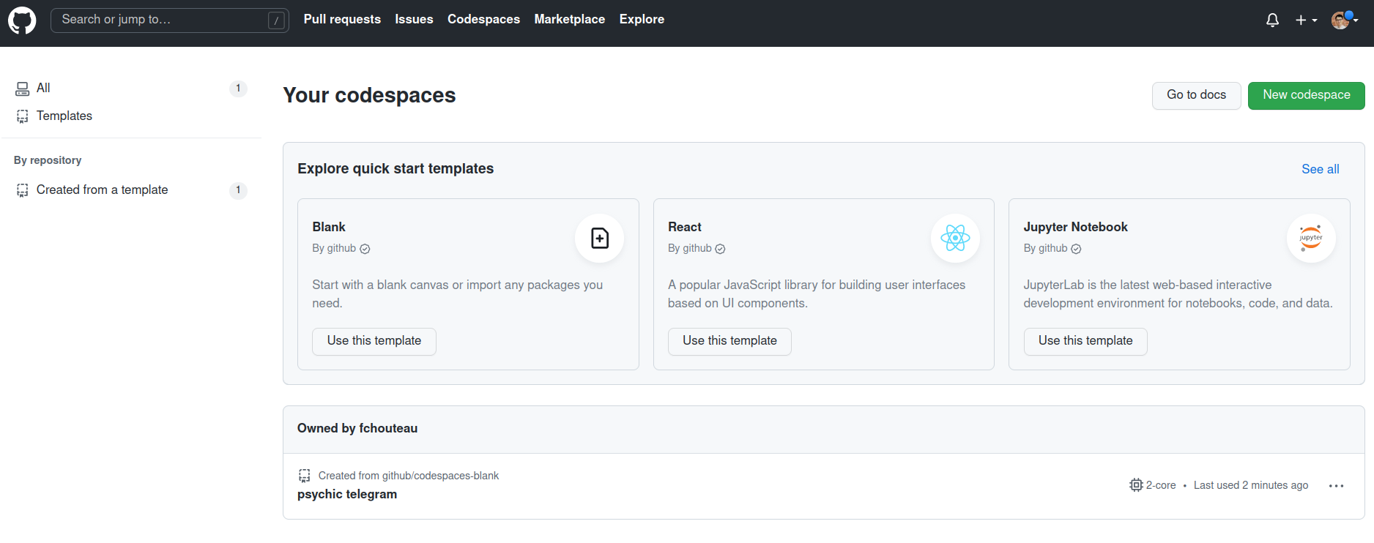Open Marketplace from the top navigation

(569, 20)
